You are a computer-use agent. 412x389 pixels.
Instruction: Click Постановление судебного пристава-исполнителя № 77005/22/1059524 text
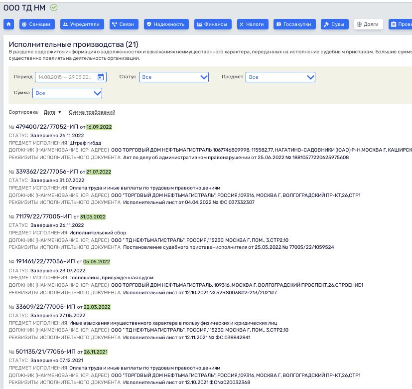(229, 247)
